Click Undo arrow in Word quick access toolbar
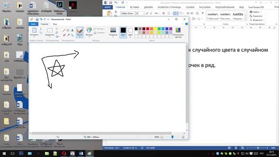Screen dimensions: 279x157 tap(116, 3)
